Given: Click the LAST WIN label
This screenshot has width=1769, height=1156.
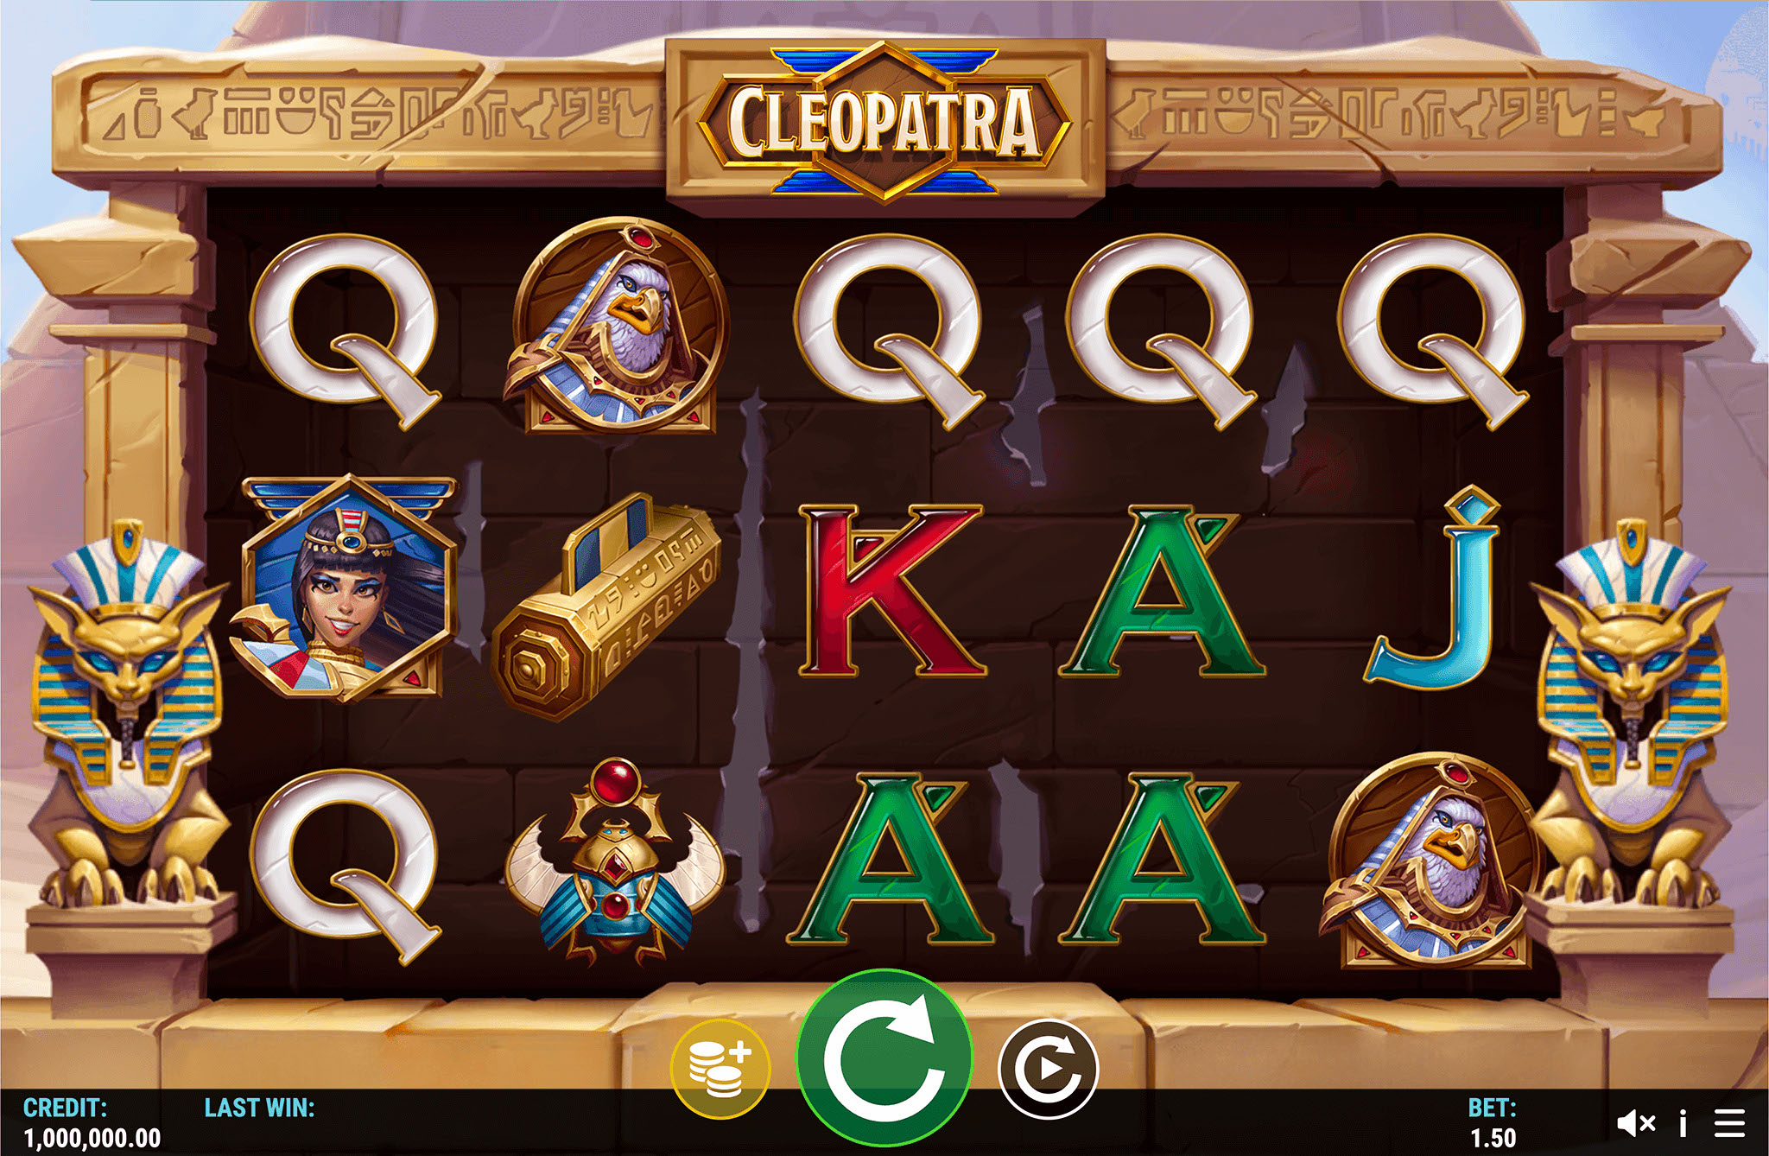Looking at the screenshot, I should point(259,1108).
